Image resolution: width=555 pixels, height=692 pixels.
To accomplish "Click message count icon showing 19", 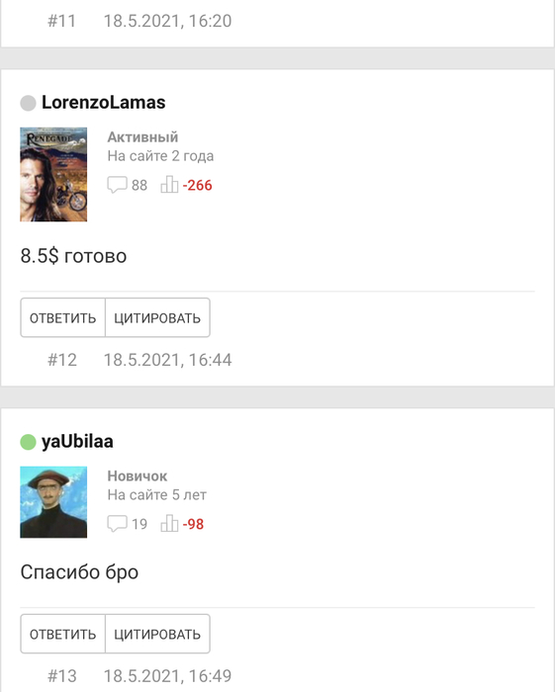I will pyautogui.click(x=117, y=524).
